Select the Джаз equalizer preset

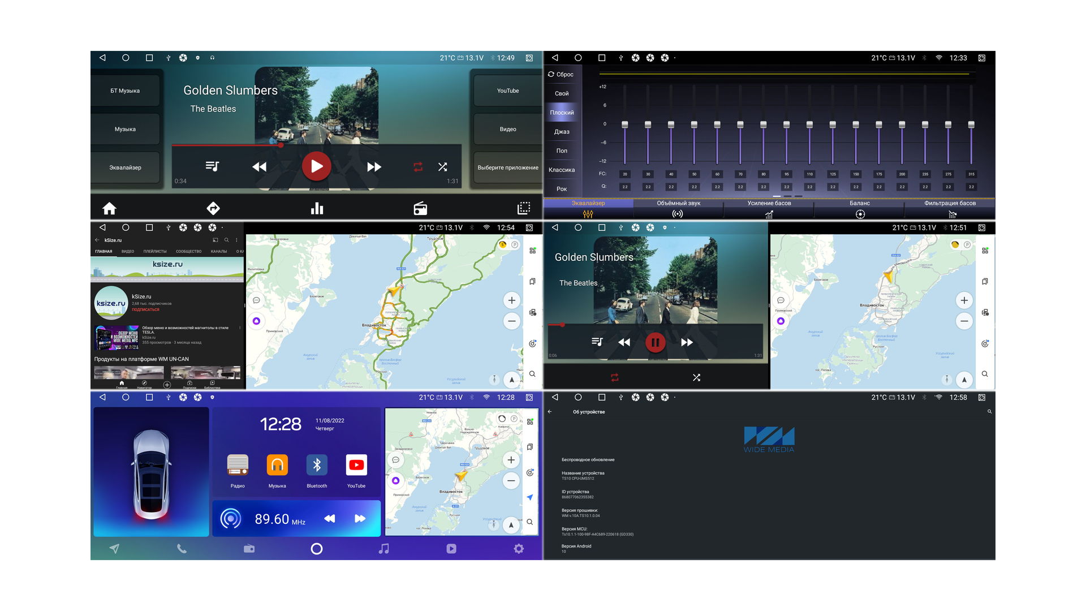click(x=562, y=132)
